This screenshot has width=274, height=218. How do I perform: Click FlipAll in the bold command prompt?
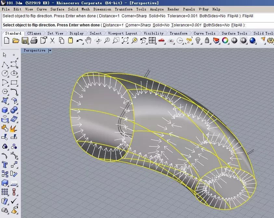point(236,25)
